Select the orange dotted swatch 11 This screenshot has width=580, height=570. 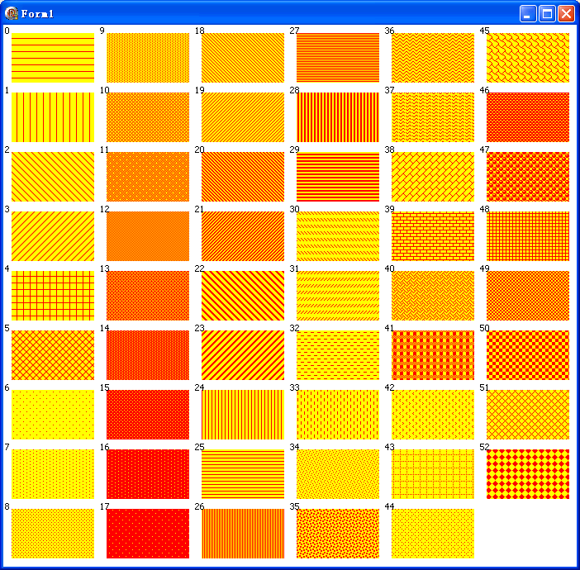pos(148,177)
